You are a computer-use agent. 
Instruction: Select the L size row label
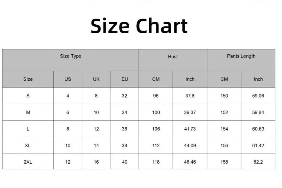[28, 129]
